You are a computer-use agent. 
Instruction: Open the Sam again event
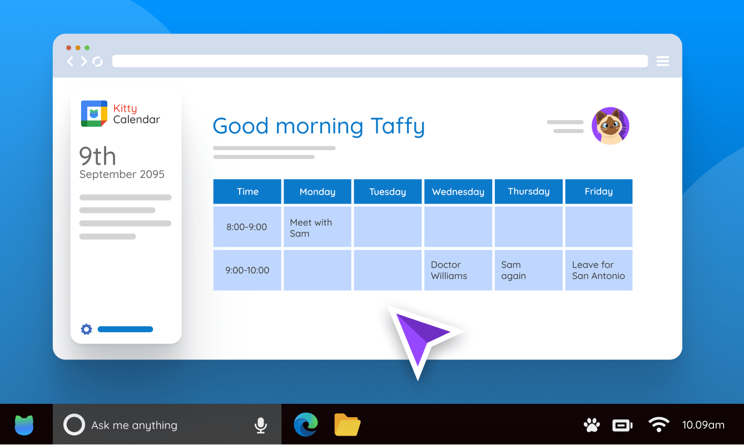(x=528, y=270)
